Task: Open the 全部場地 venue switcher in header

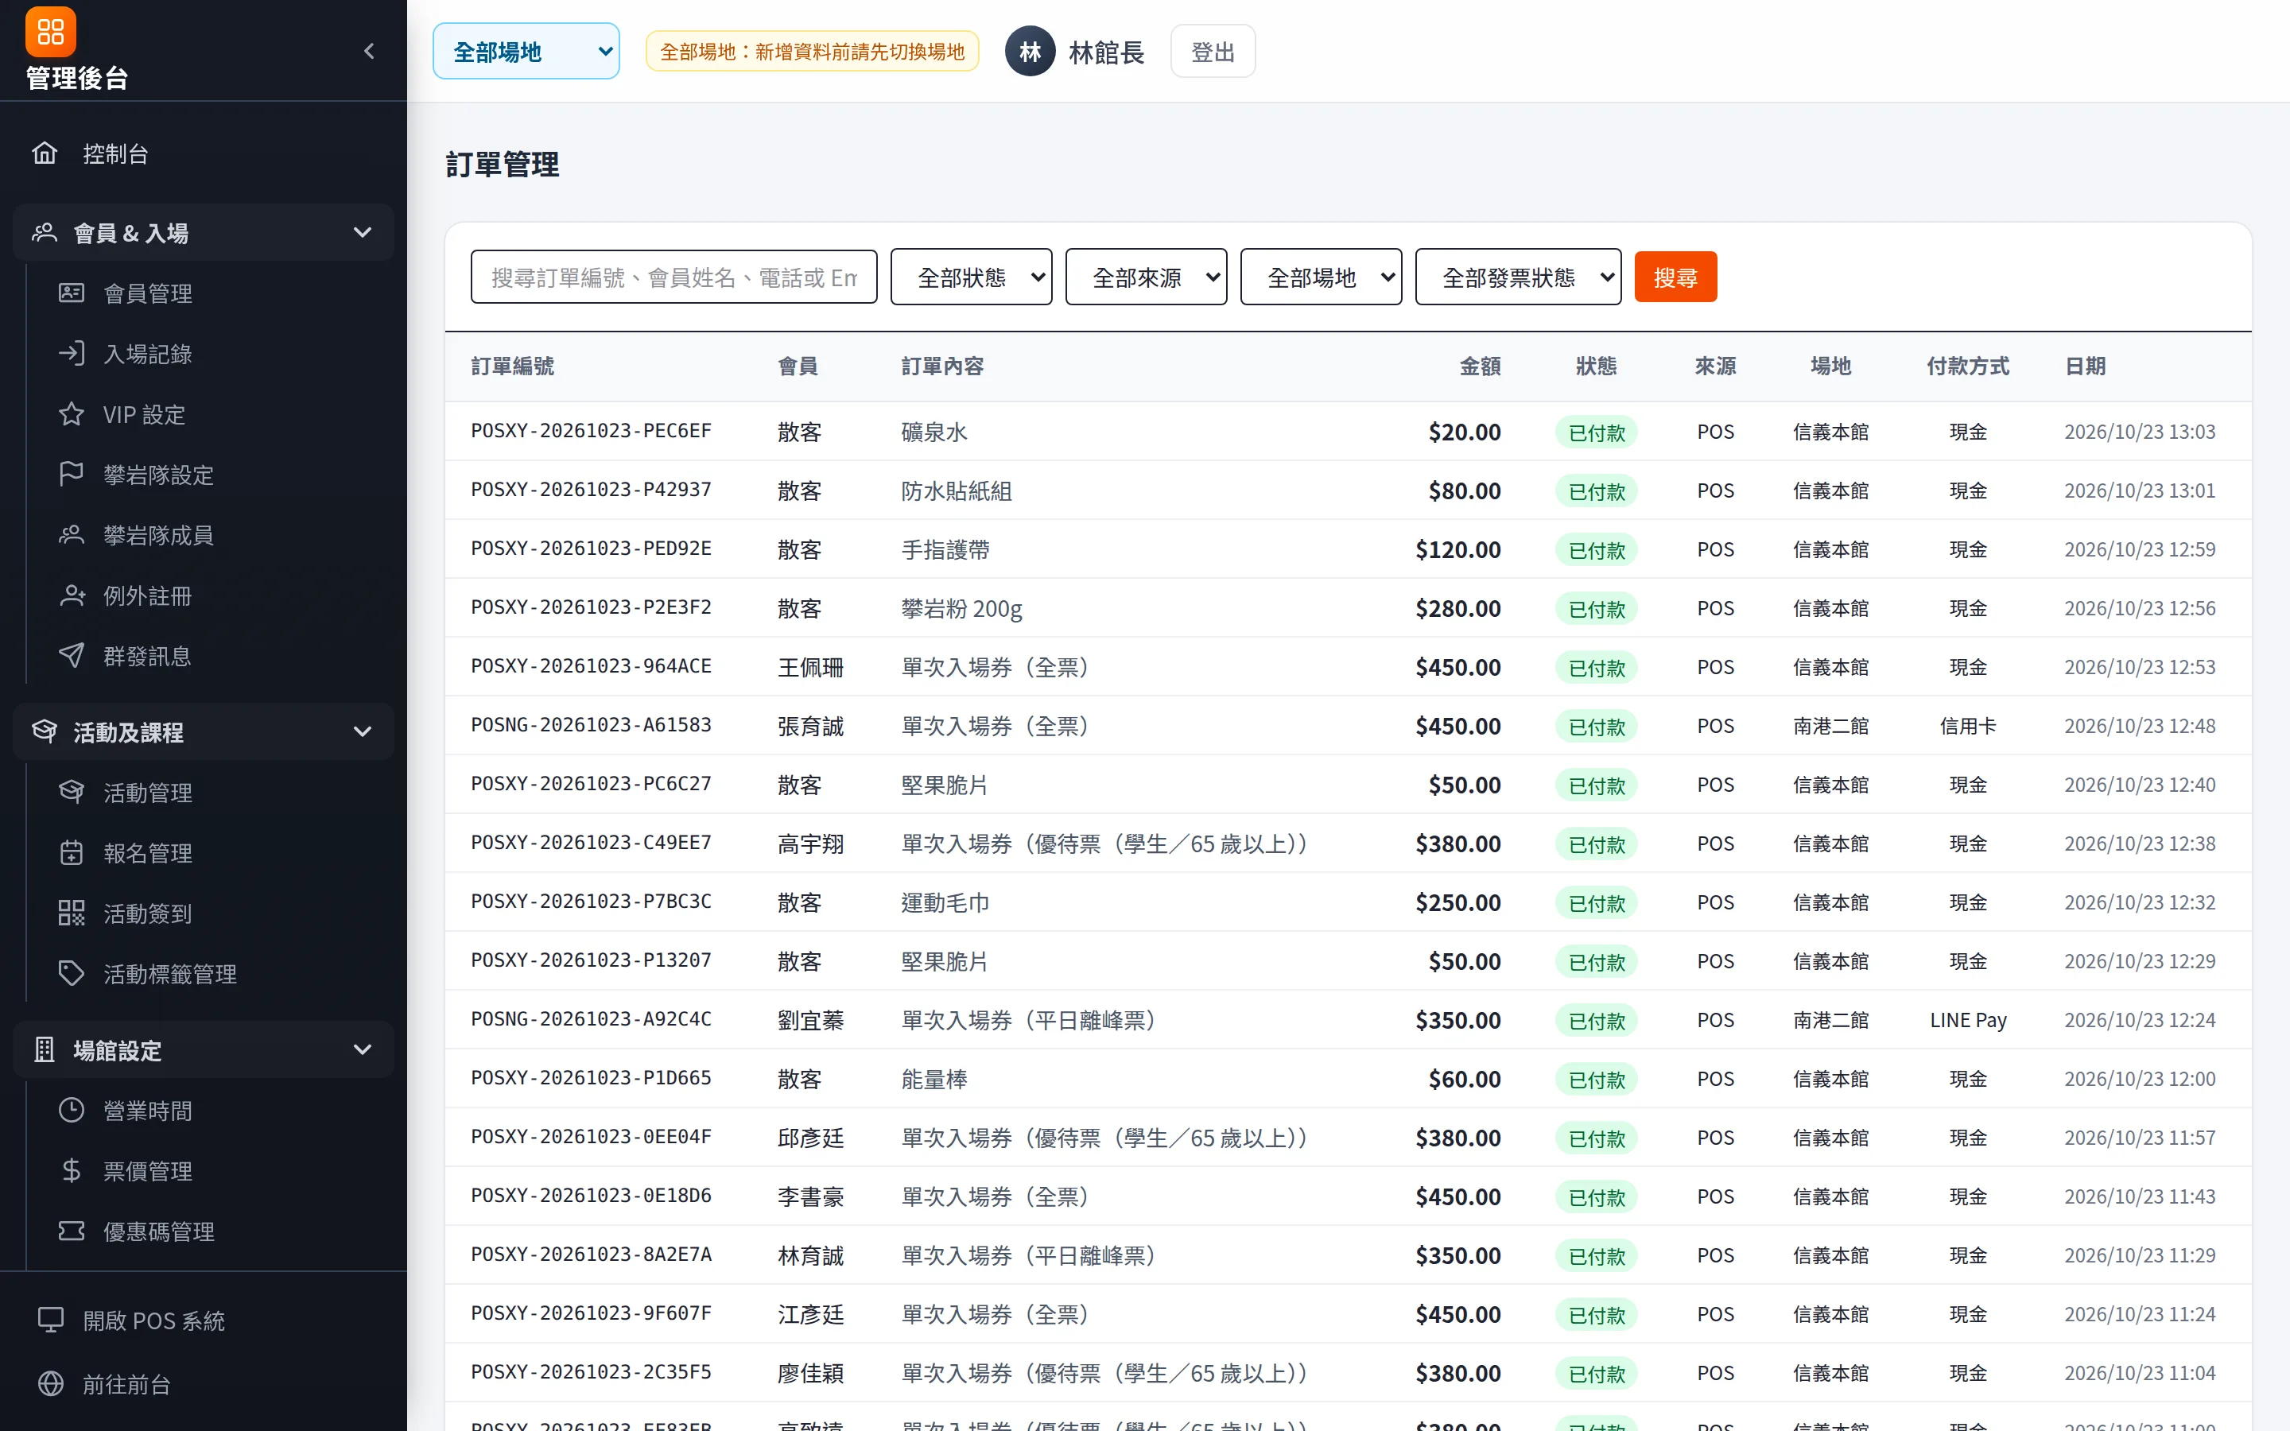Action: pos(526,51)
